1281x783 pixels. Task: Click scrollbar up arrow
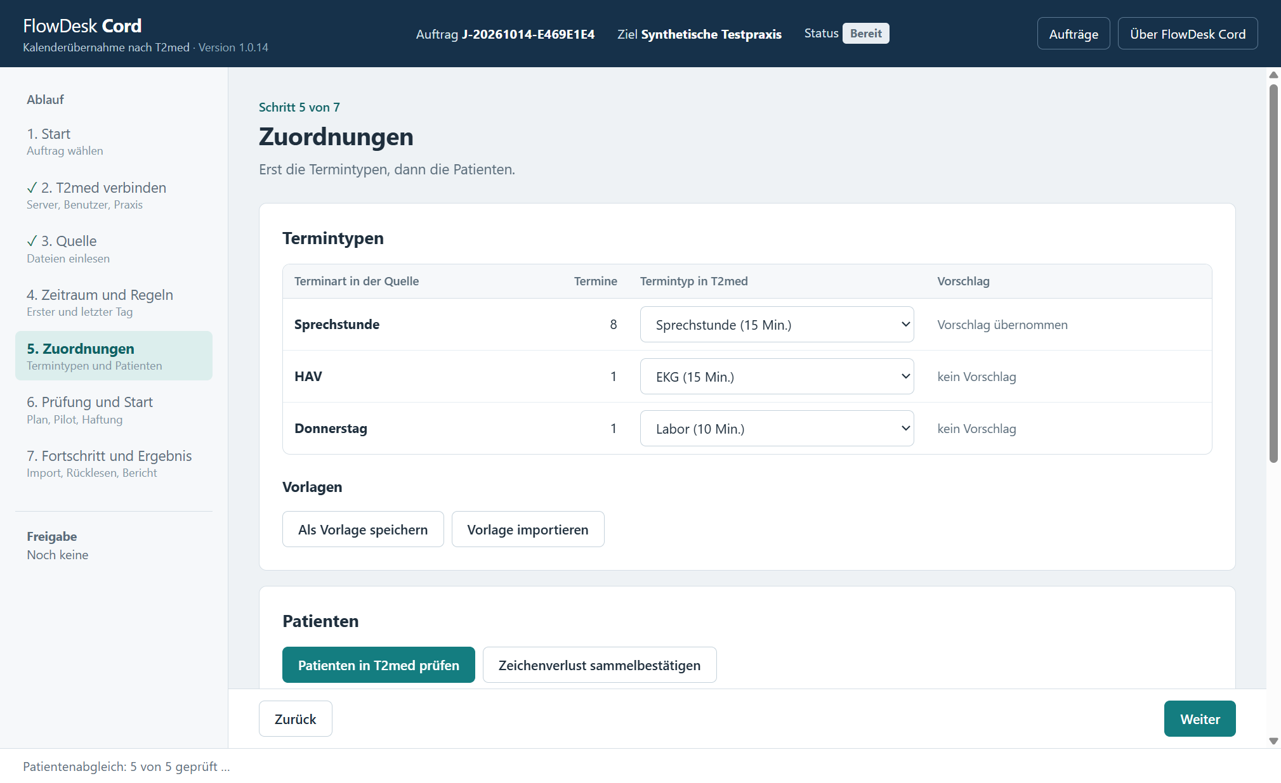pyautogui.click(x=1273, y=75)
